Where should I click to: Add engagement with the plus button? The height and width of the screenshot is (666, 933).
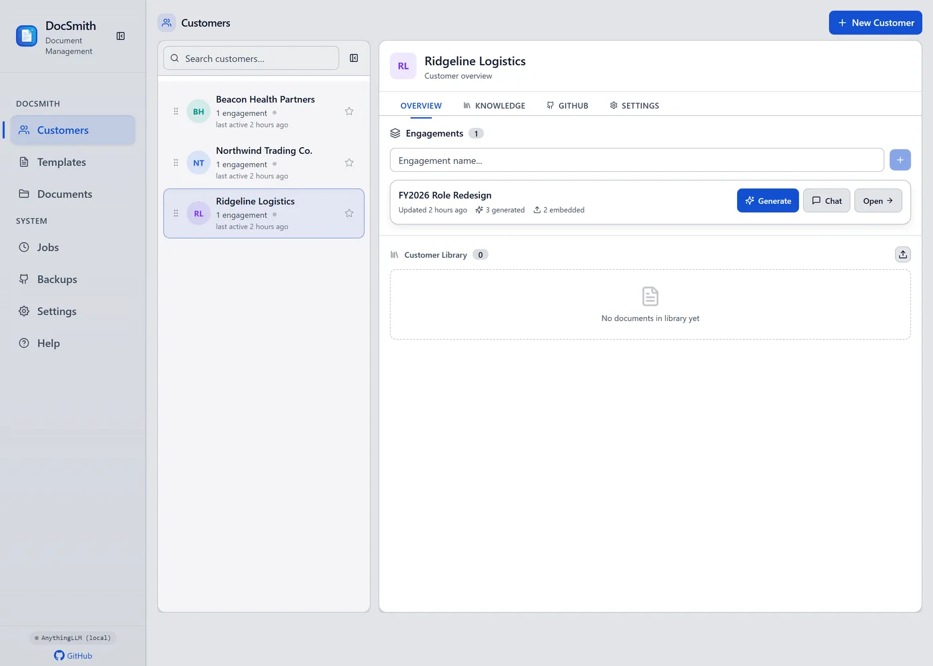click(900, 160)
